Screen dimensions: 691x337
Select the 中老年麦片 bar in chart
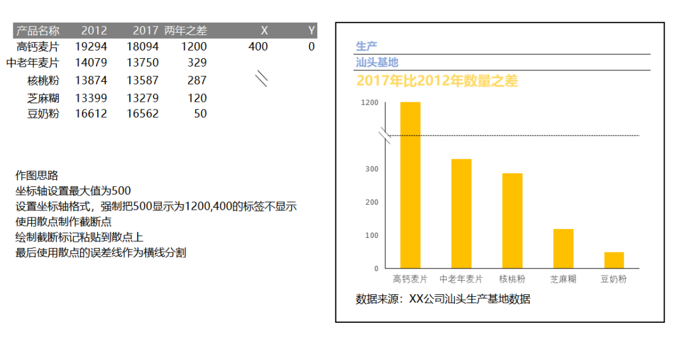click(x=461, y=214)
